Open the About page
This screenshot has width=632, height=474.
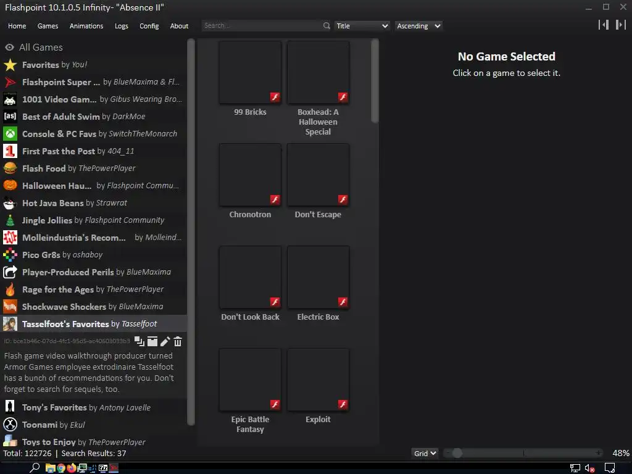[179, 26]
